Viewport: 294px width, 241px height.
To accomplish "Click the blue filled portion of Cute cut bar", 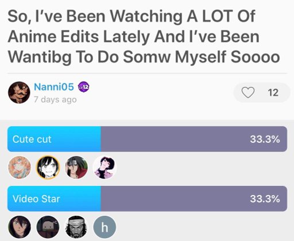I will click(54, 139).
